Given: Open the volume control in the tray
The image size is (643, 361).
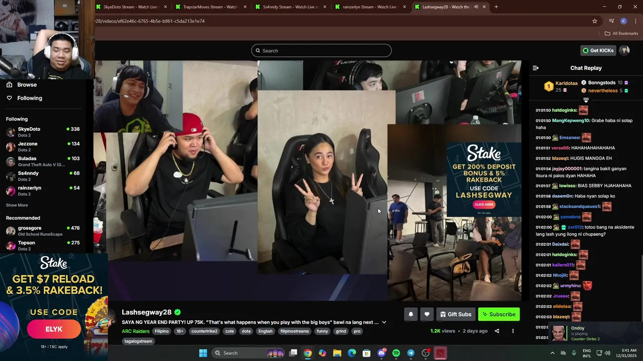Looking at the screenshot, I should click(x=607, y=353).
